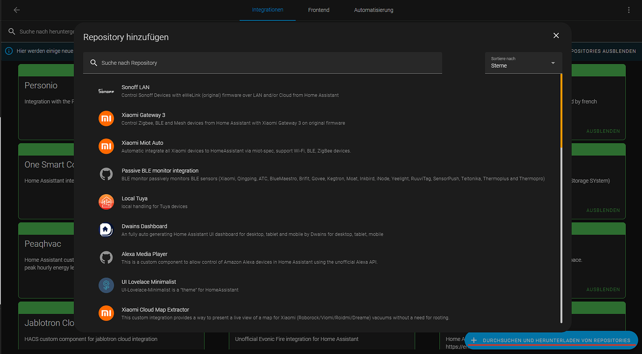This screenshot has width=642, height=354.
Task: Select the Local Tuya repository
Action: (x=321, y=202)
